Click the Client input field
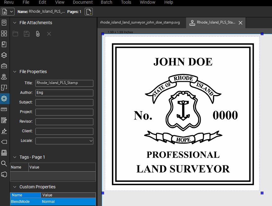The width and height of the screenshot is (272, 206). point(64,131)
